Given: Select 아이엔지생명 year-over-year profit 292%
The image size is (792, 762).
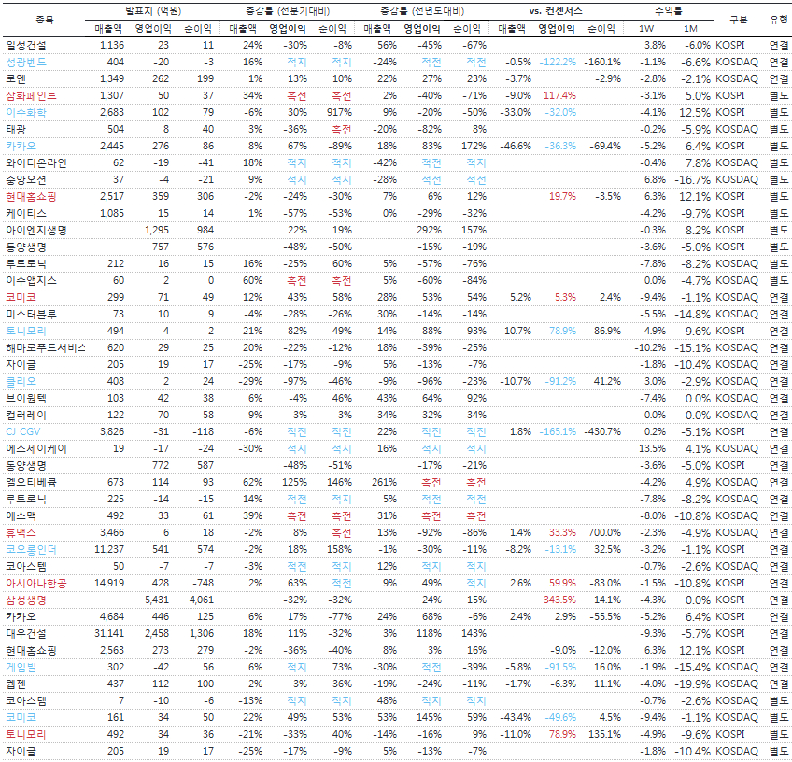Looking at the screenshot, I should tap(429, 231).
